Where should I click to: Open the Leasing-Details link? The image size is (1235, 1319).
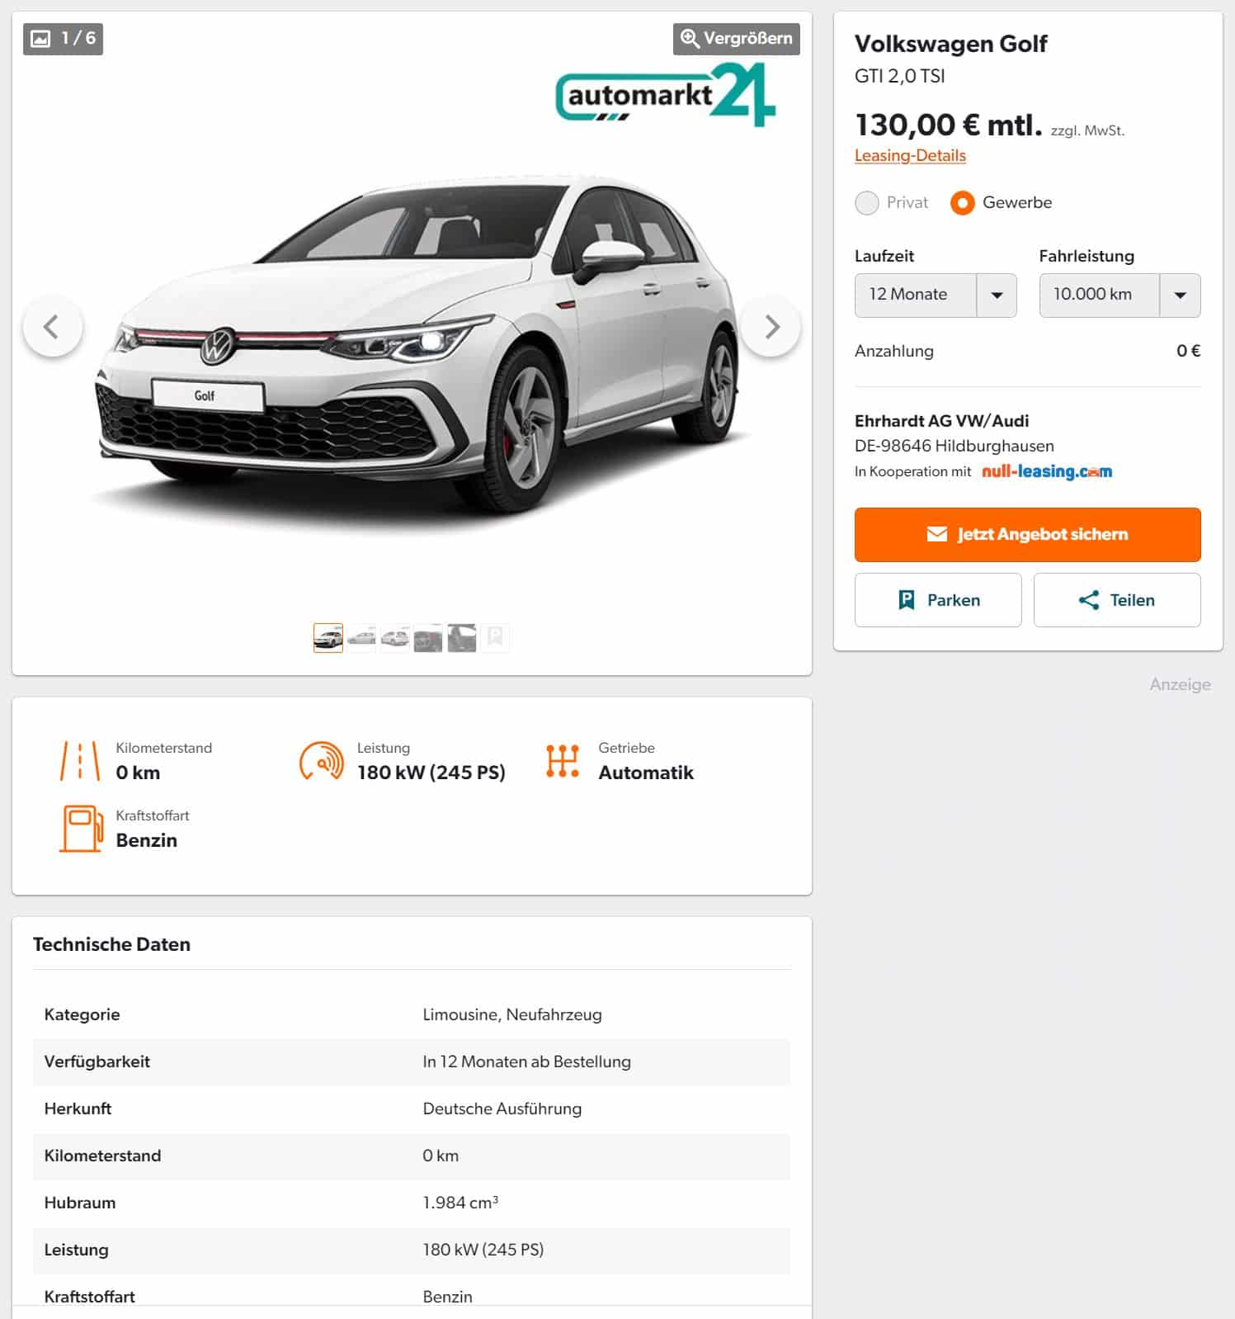(910, 156)
